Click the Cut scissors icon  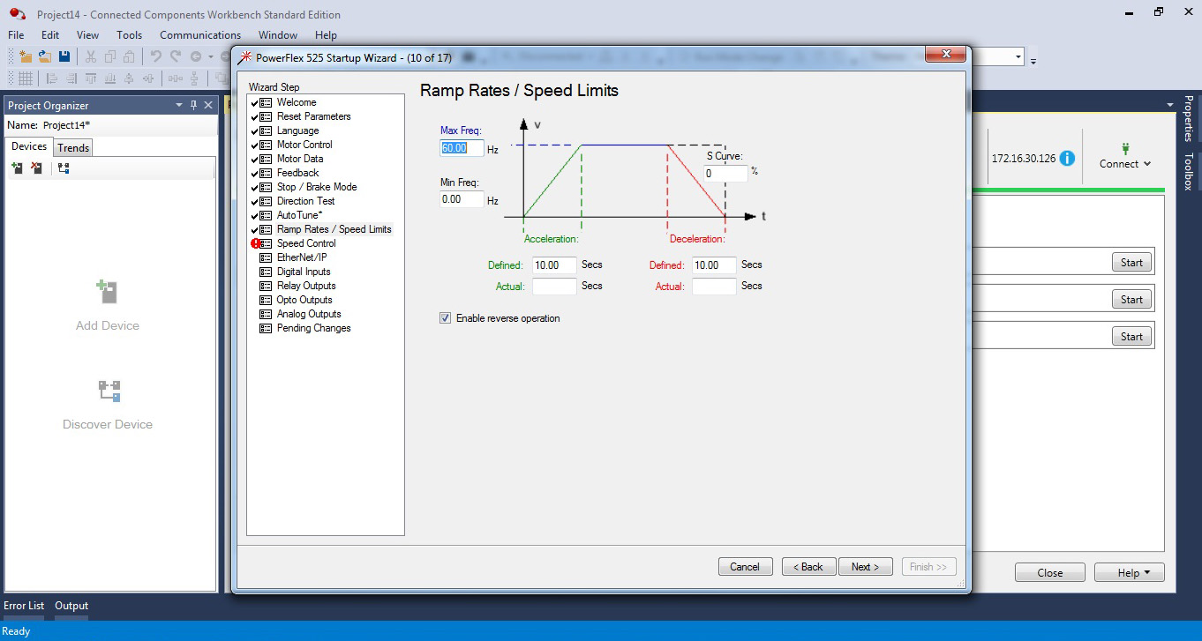[90, 56]
